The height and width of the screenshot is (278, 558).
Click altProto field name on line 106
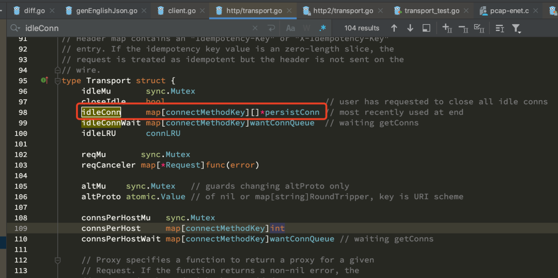point(101,197)
